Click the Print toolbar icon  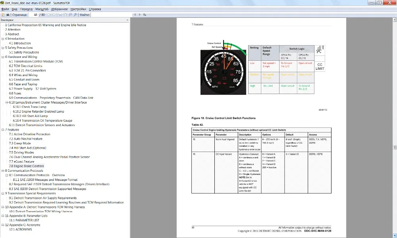(8, 15)
